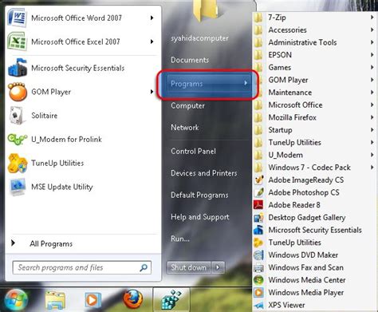Open Solitaire card game icon
Viewport: 378px width, 312px height.
click(18, 116)
